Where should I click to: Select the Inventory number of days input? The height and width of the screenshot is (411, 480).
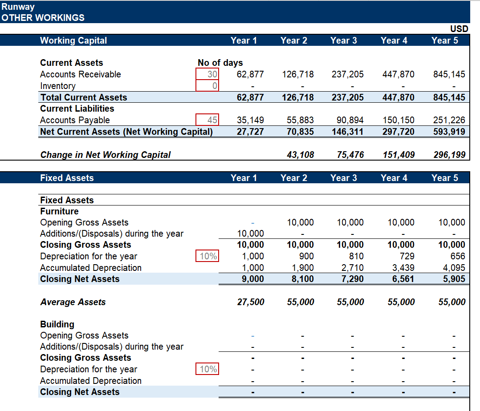coord(207,86)
